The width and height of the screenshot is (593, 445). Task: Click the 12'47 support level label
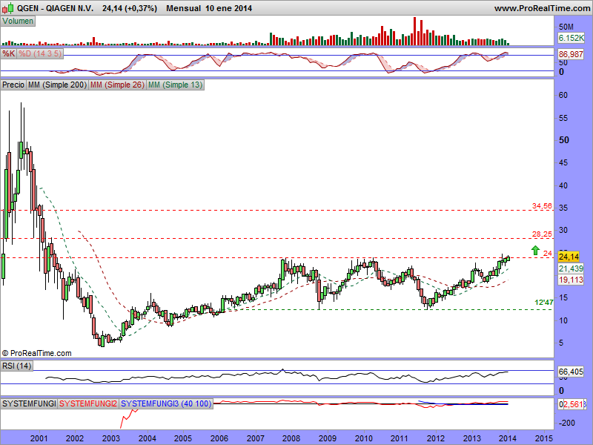click(544, 303)
